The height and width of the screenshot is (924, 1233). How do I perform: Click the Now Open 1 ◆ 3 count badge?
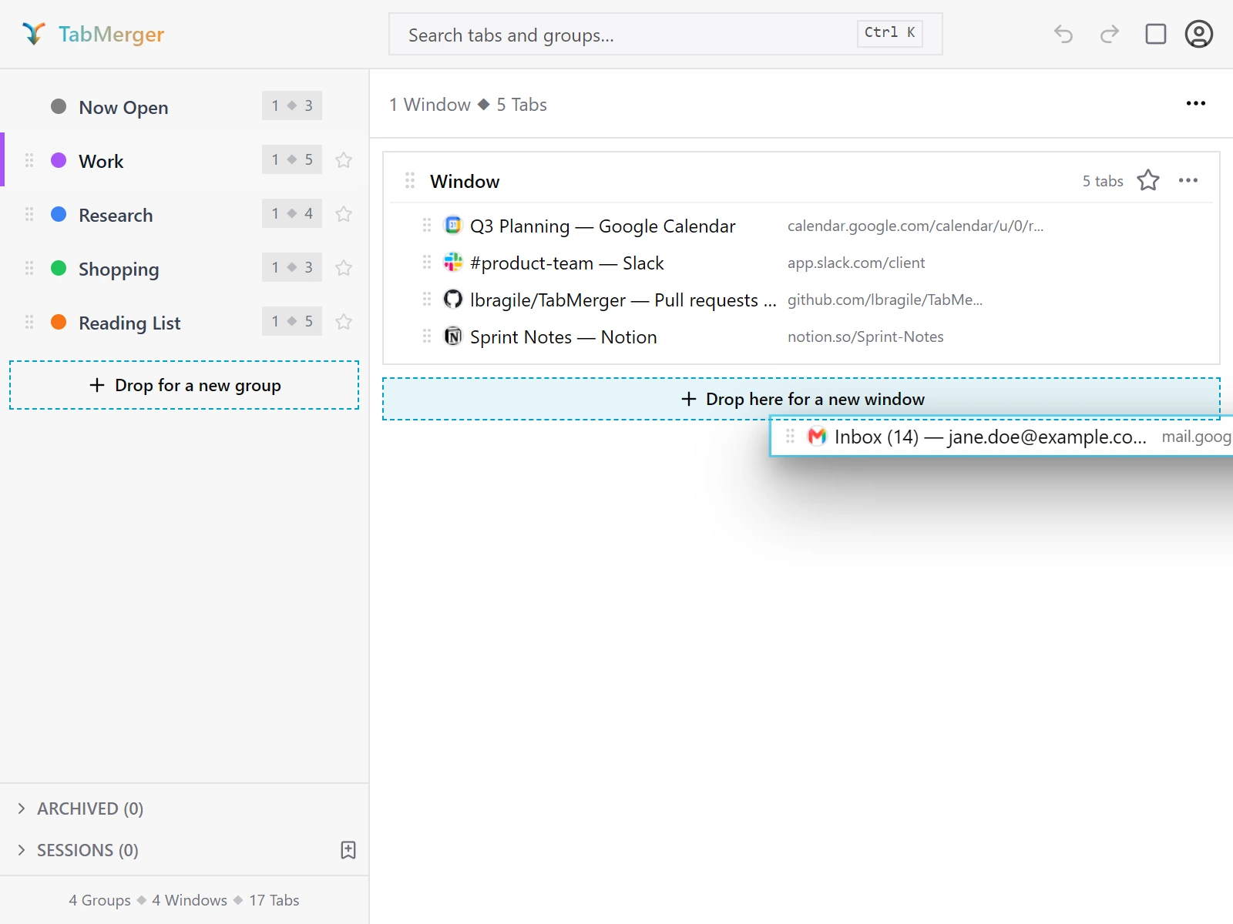292,105
